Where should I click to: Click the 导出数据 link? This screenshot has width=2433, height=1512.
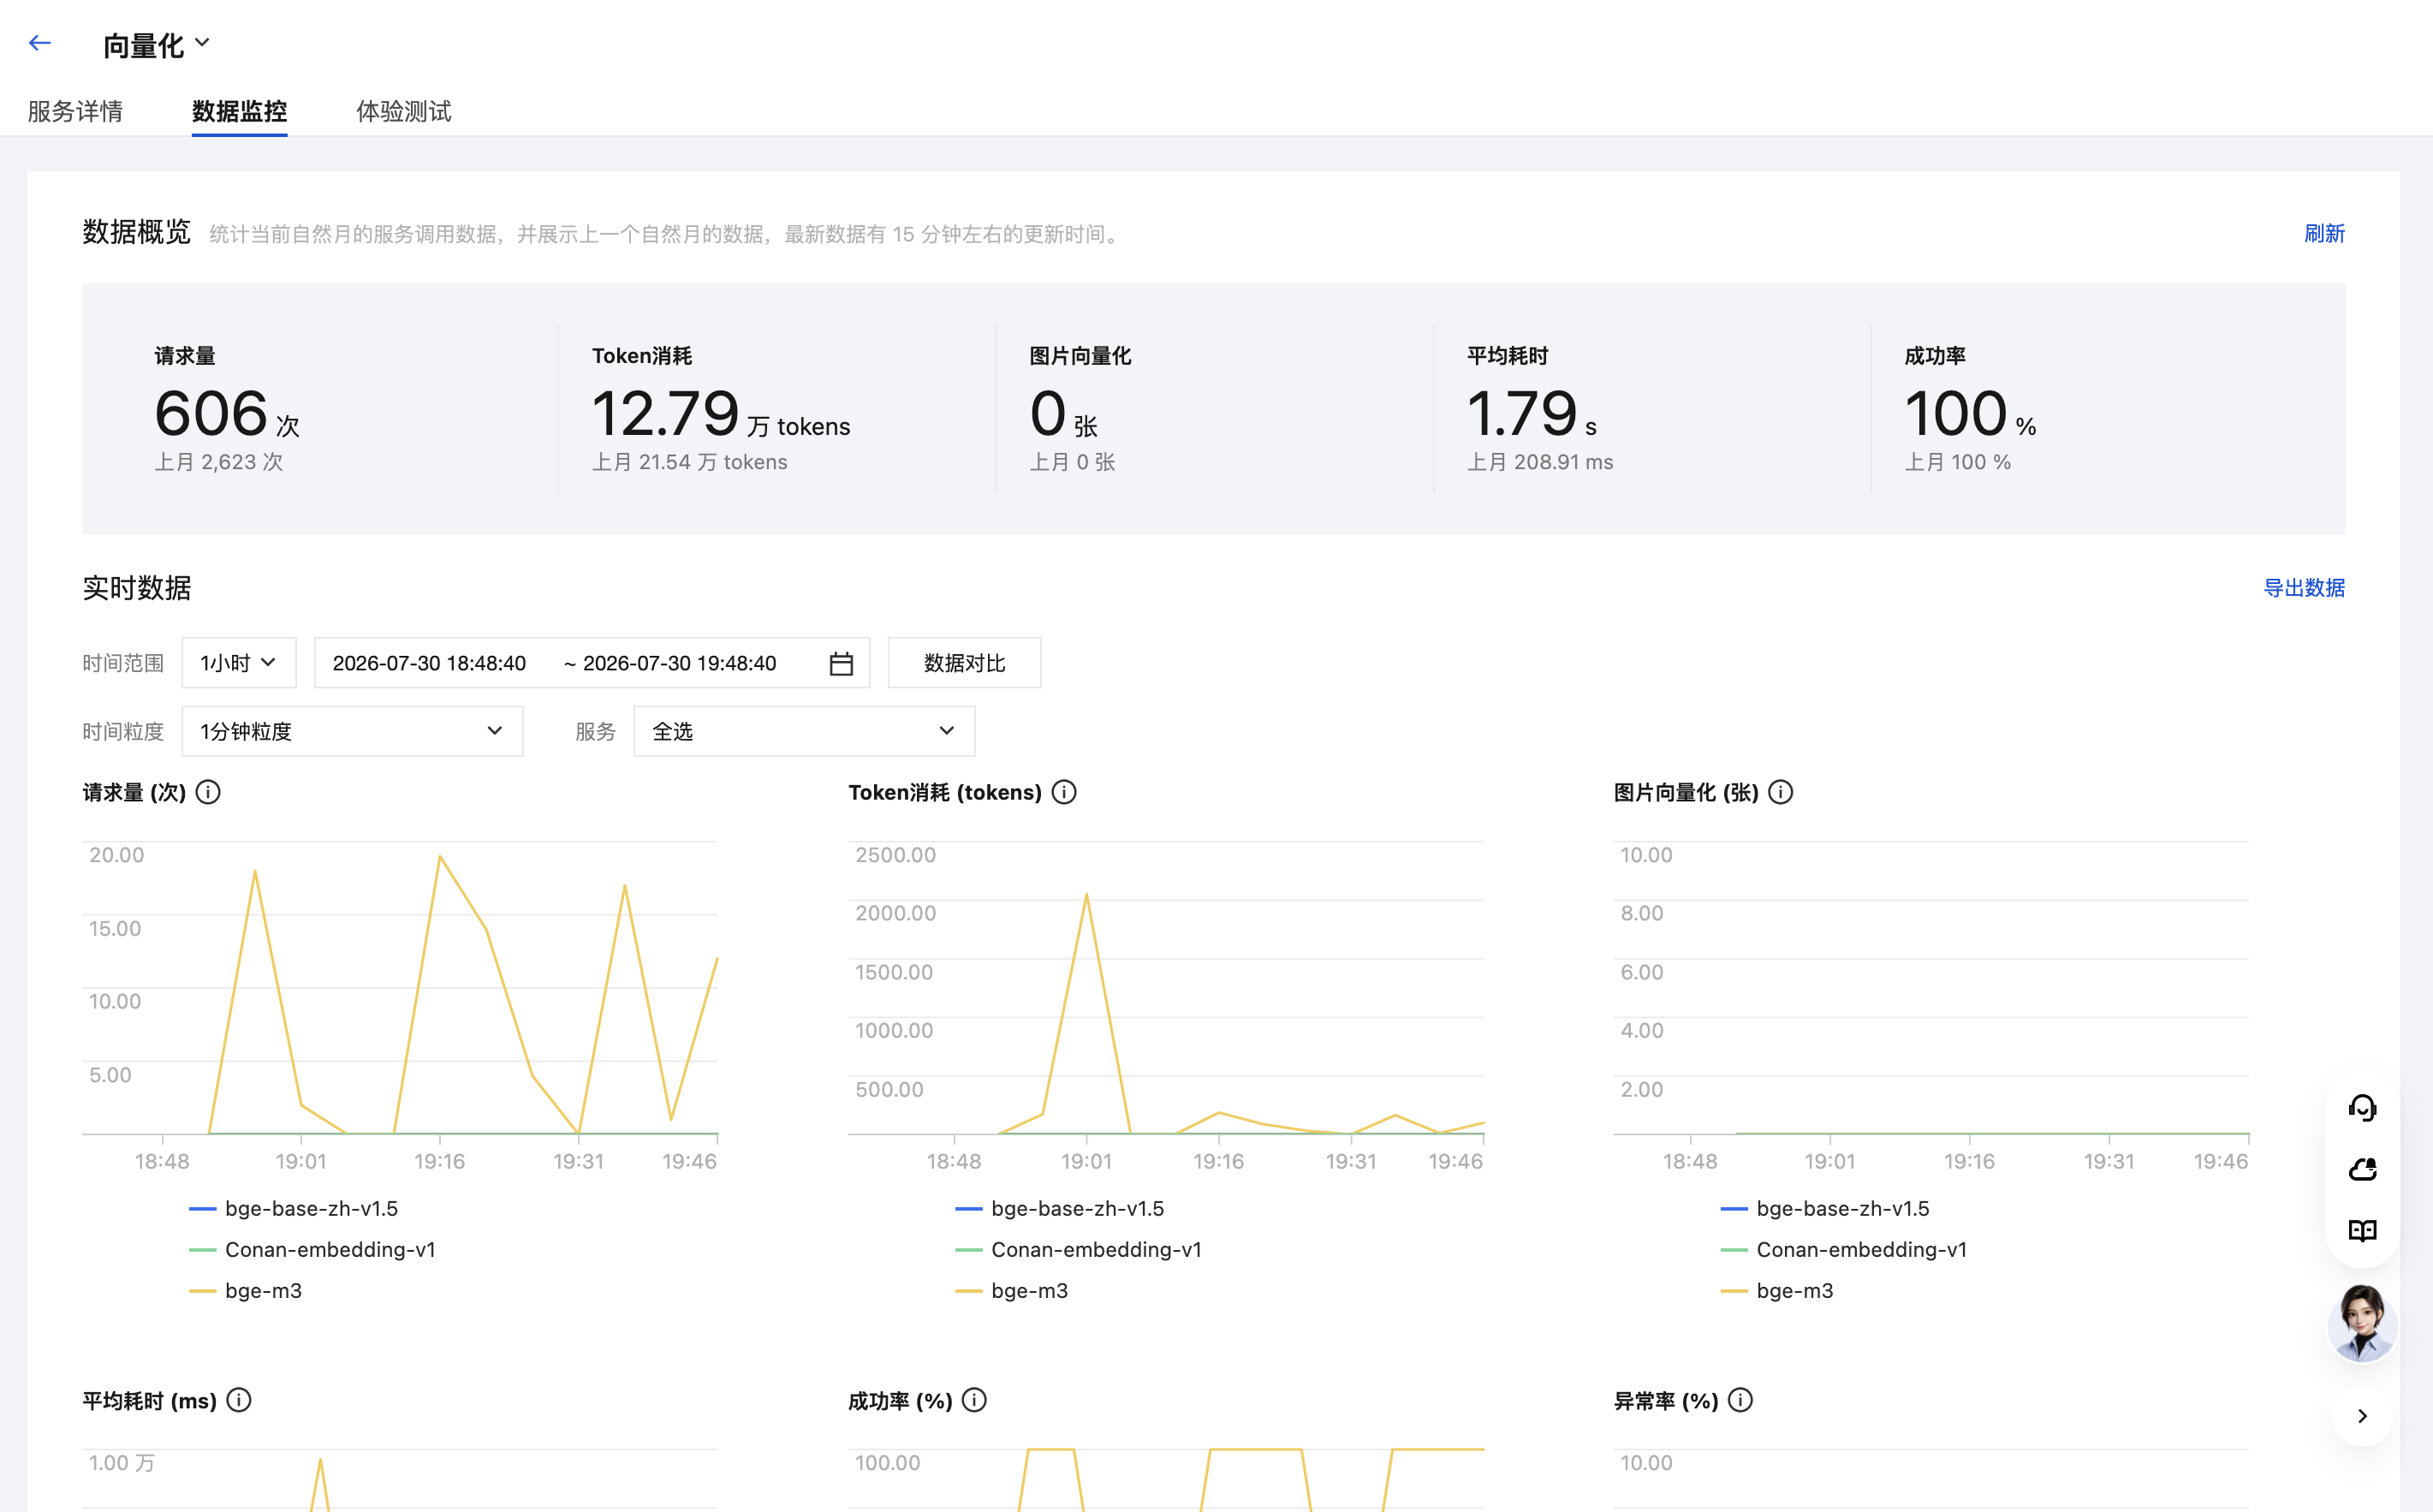click(x=2304, y=588)
